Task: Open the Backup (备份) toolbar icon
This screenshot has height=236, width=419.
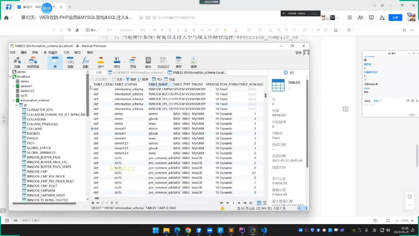Action: pos(148,62)
